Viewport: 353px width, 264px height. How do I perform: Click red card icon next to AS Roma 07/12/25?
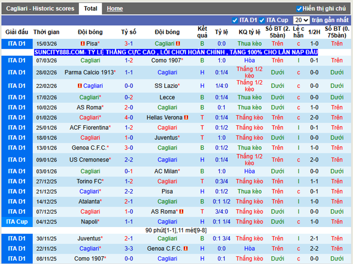point(181,212)
